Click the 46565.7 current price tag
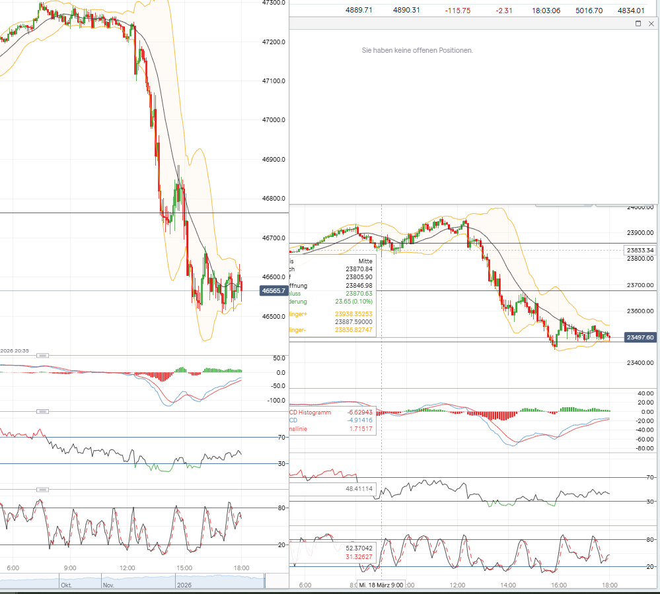 click(x=274, y=290)
